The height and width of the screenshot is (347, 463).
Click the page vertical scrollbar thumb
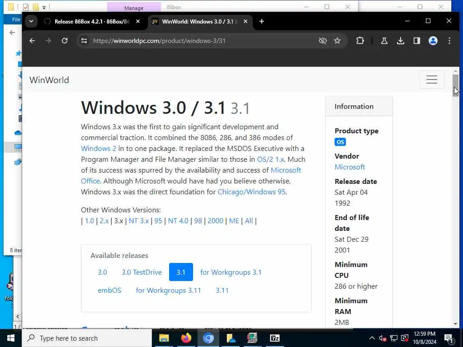[455, 85]
